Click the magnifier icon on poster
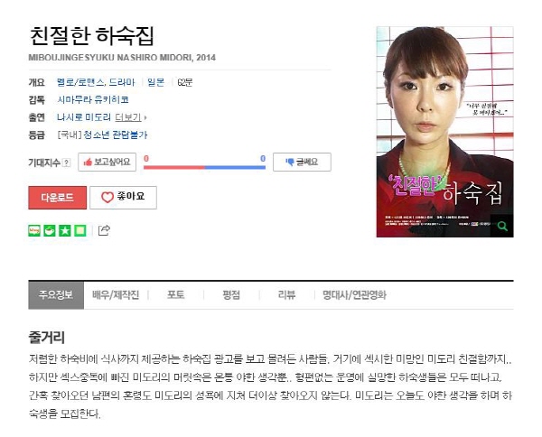 [502, 227]
